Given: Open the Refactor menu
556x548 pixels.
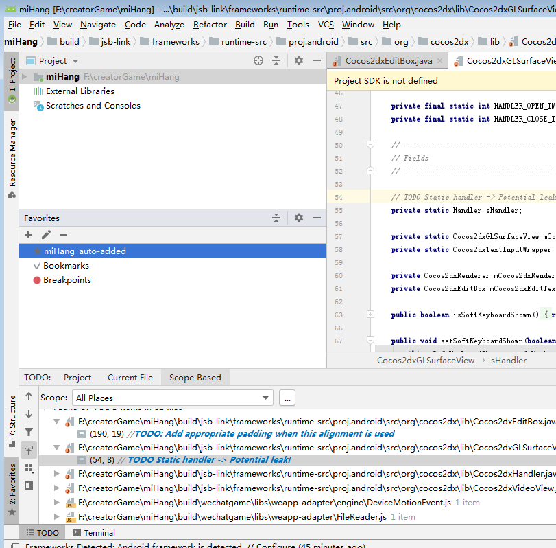Looking at the screenshot, I should (210, 25).
